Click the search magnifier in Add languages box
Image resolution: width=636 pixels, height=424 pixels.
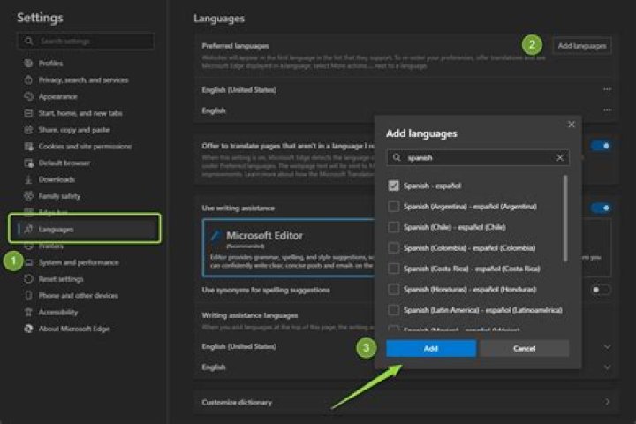click(397, 158)
